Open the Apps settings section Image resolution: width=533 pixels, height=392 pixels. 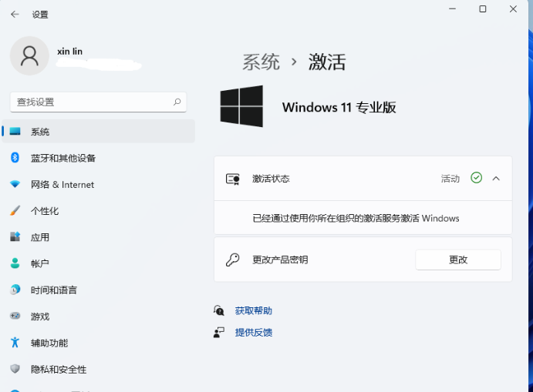point(40,237)
